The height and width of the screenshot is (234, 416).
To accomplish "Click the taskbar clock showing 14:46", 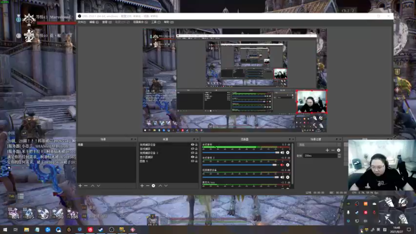I will (x=397, y=230).
